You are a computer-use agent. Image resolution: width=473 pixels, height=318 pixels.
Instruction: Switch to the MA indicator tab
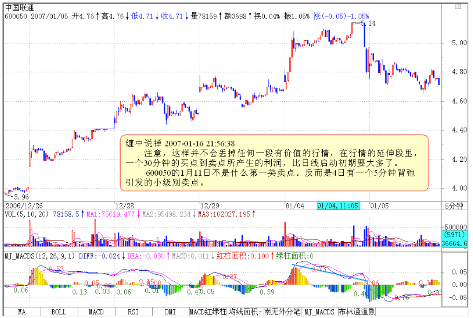tap(22, 312)
